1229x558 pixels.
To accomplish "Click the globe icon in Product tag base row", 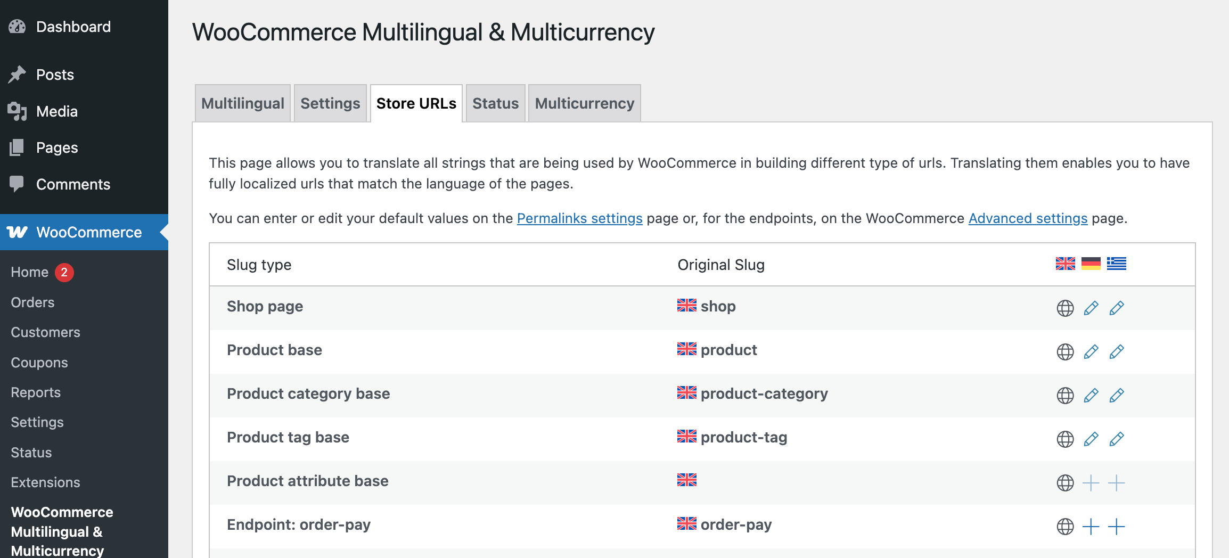I will point(1065,439).
